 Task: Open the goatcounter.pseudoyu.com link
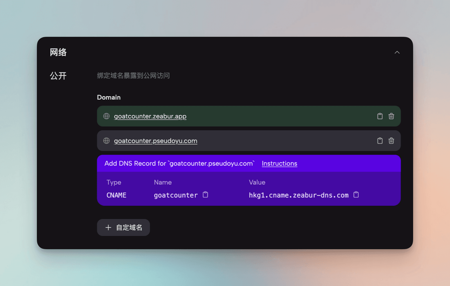(x=155, y=141)
